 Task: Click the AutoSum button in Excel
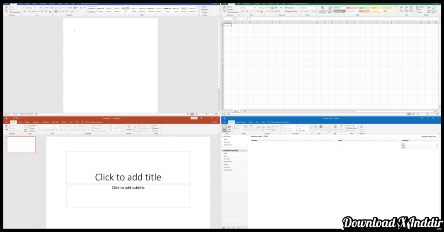(x=421, y=7)
